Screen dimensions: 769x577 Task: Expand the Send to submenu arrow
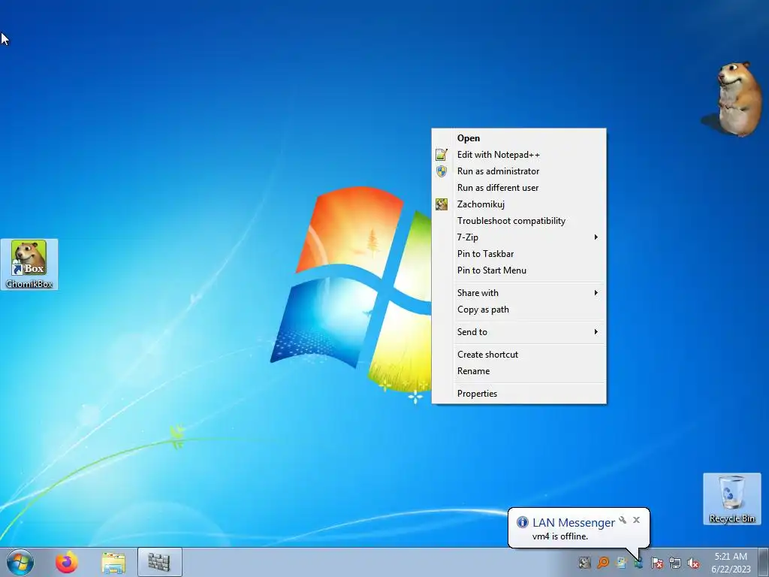tap(596, 332)
